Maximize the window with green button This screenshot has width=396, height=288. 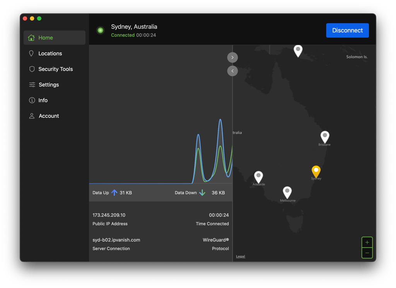pyautogui.click(x=39, y=19)
